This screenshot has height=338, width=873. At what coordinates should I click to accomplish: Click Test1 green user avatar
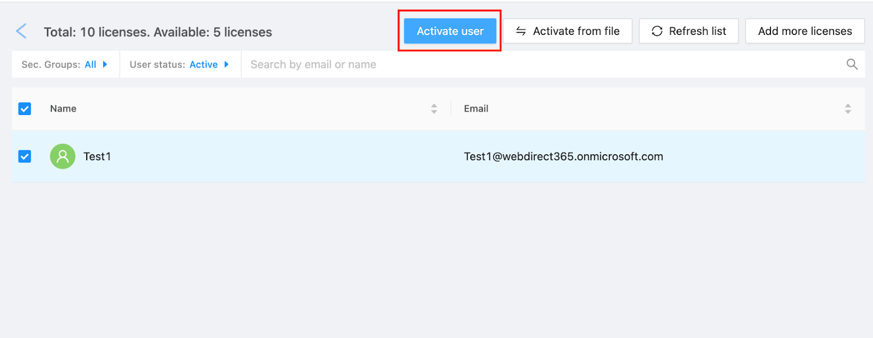tap(63, 156)
